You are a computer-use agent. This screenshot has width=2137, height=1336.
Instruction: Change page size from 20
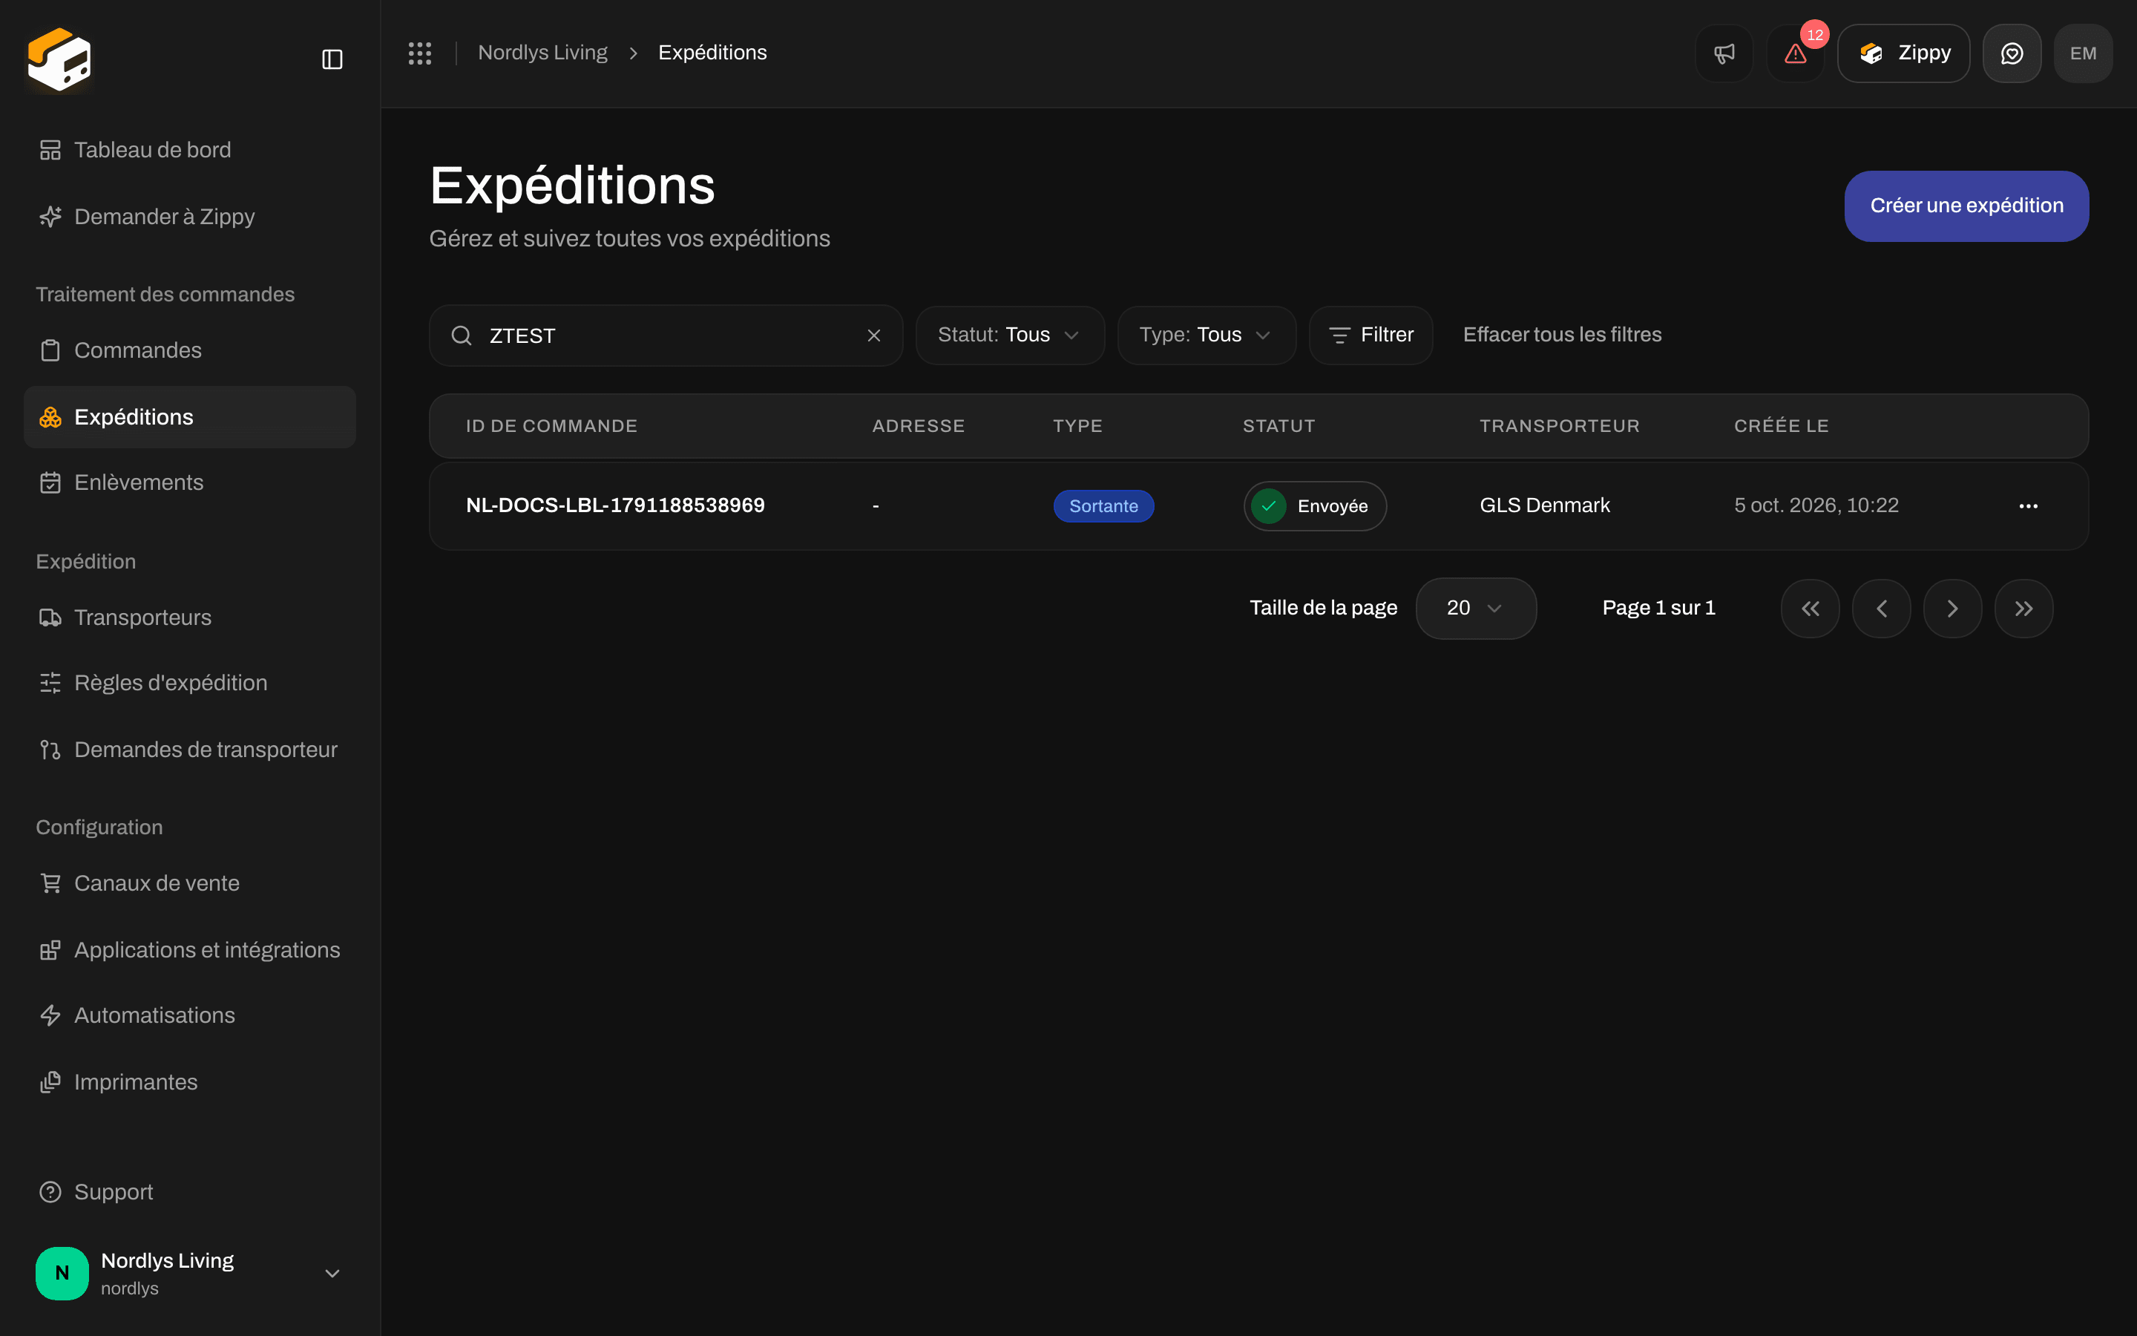pyautogui.click(x=1476, y=609)
